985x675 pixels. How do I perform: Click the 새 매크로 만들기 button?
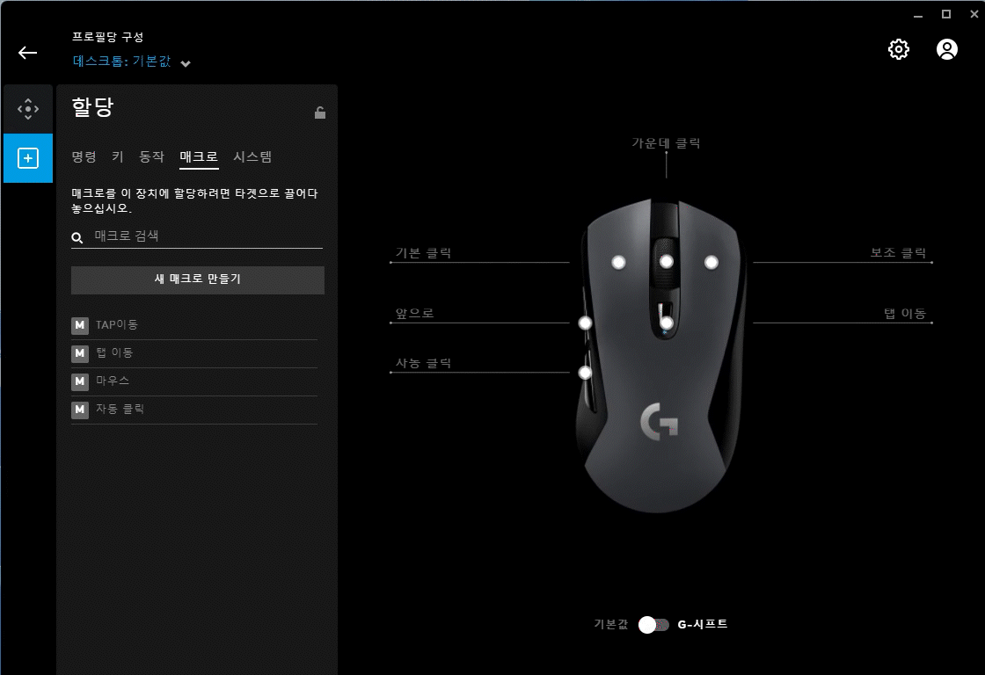pyautogui.click(x=198, y=279)
